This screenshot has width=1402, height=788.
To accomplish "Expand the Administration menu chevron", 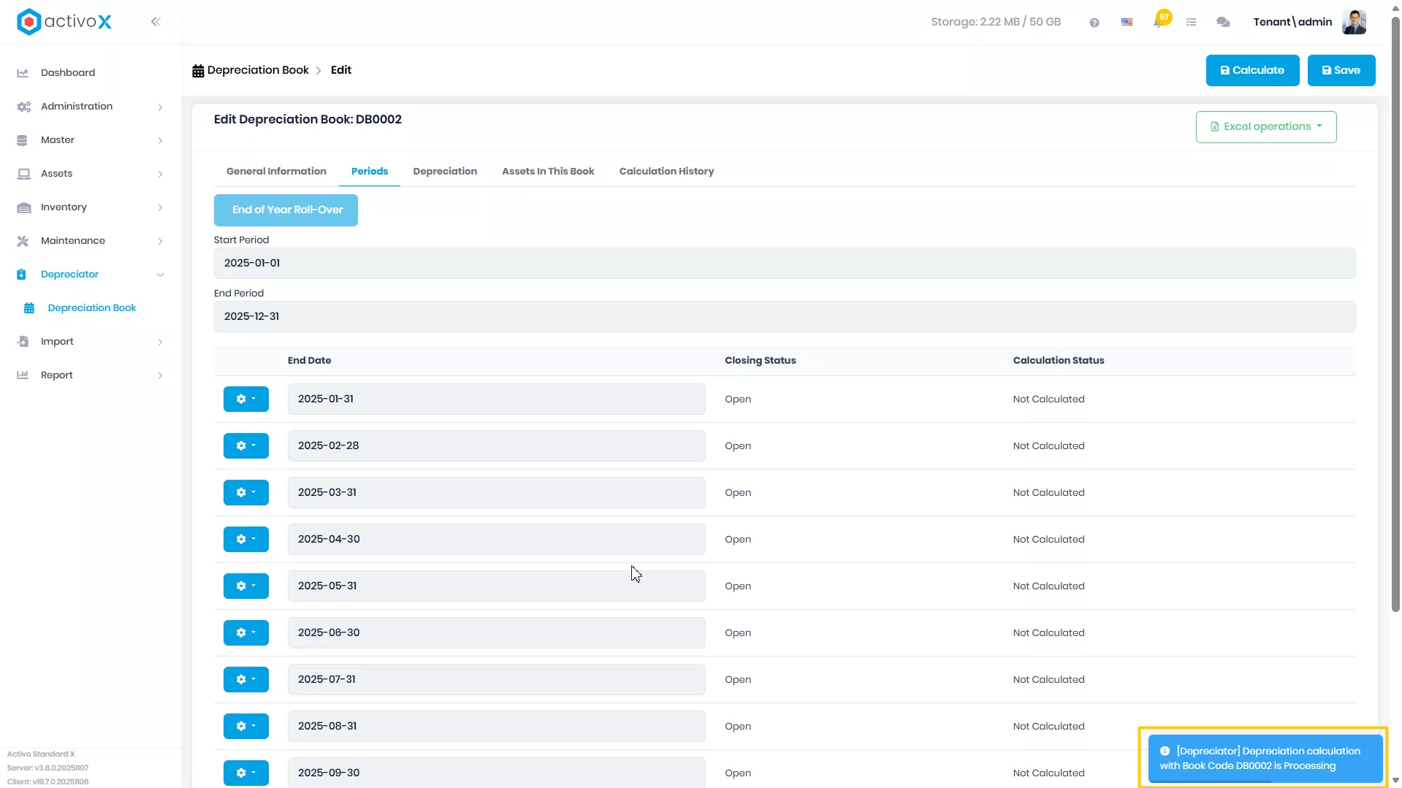I will pyautogui.click(x=160, y=107).
